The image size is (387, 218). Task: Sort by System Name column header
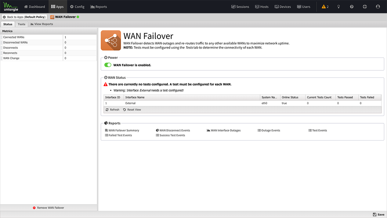270,98
